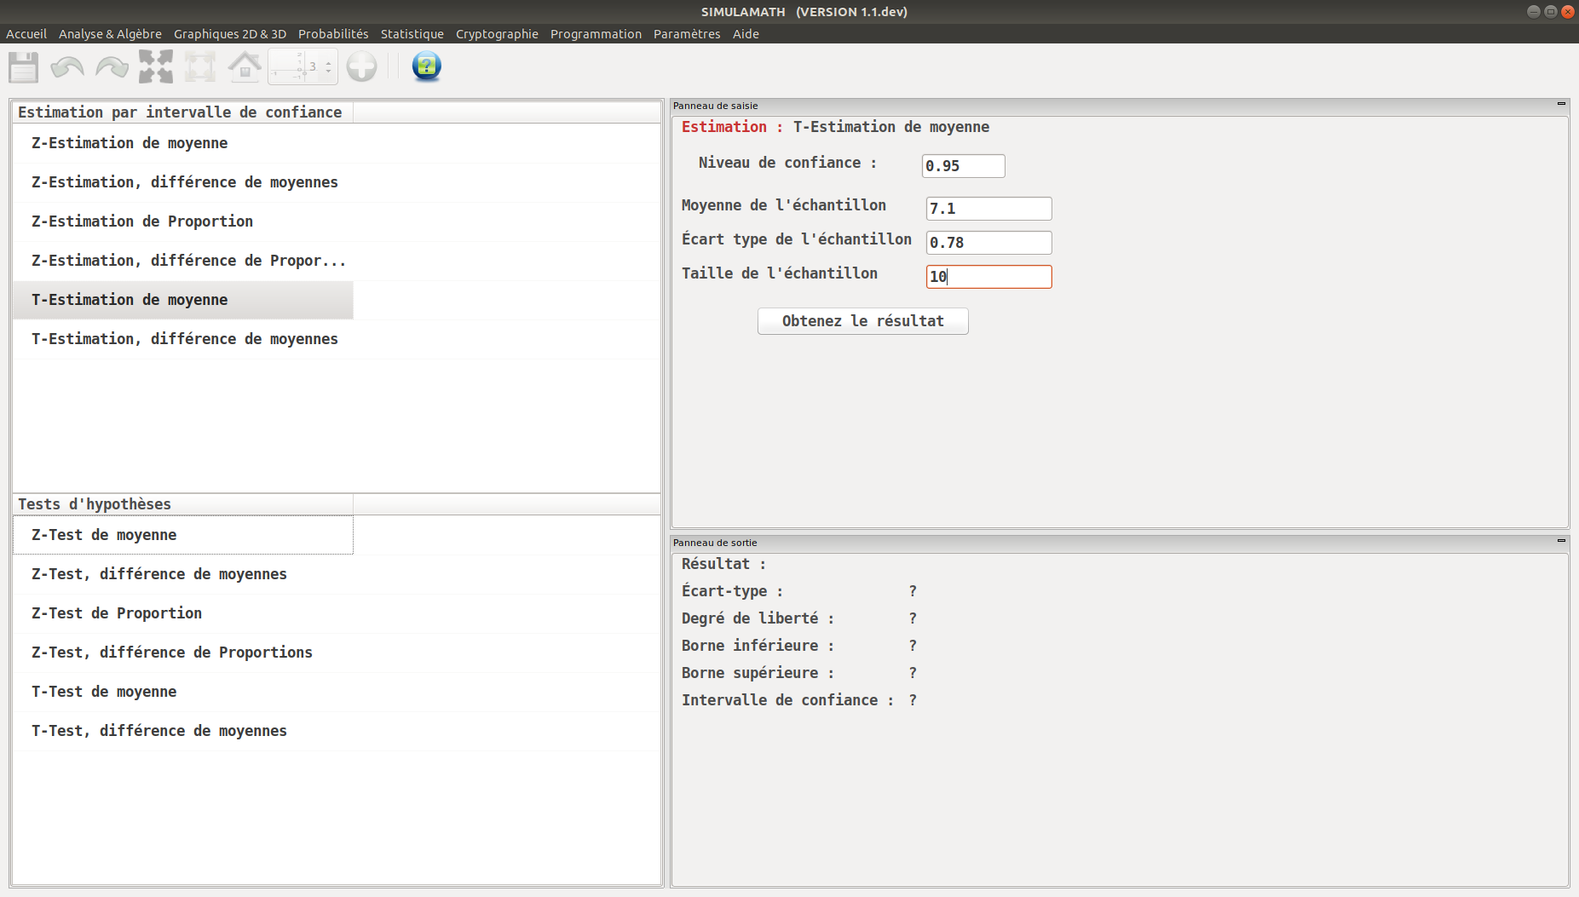Open the Accueil menu

pyautogui.click(x=26, y=34)
